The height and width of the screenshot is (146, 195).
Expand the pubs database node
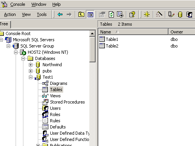30,71
